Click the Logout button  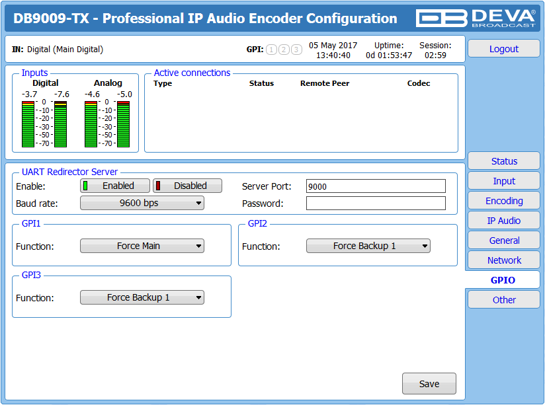[504, 49]
